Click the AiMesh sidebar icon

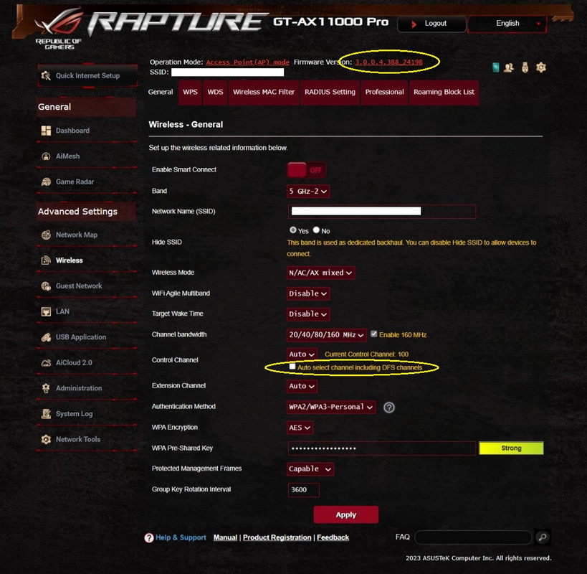(46, 156)
